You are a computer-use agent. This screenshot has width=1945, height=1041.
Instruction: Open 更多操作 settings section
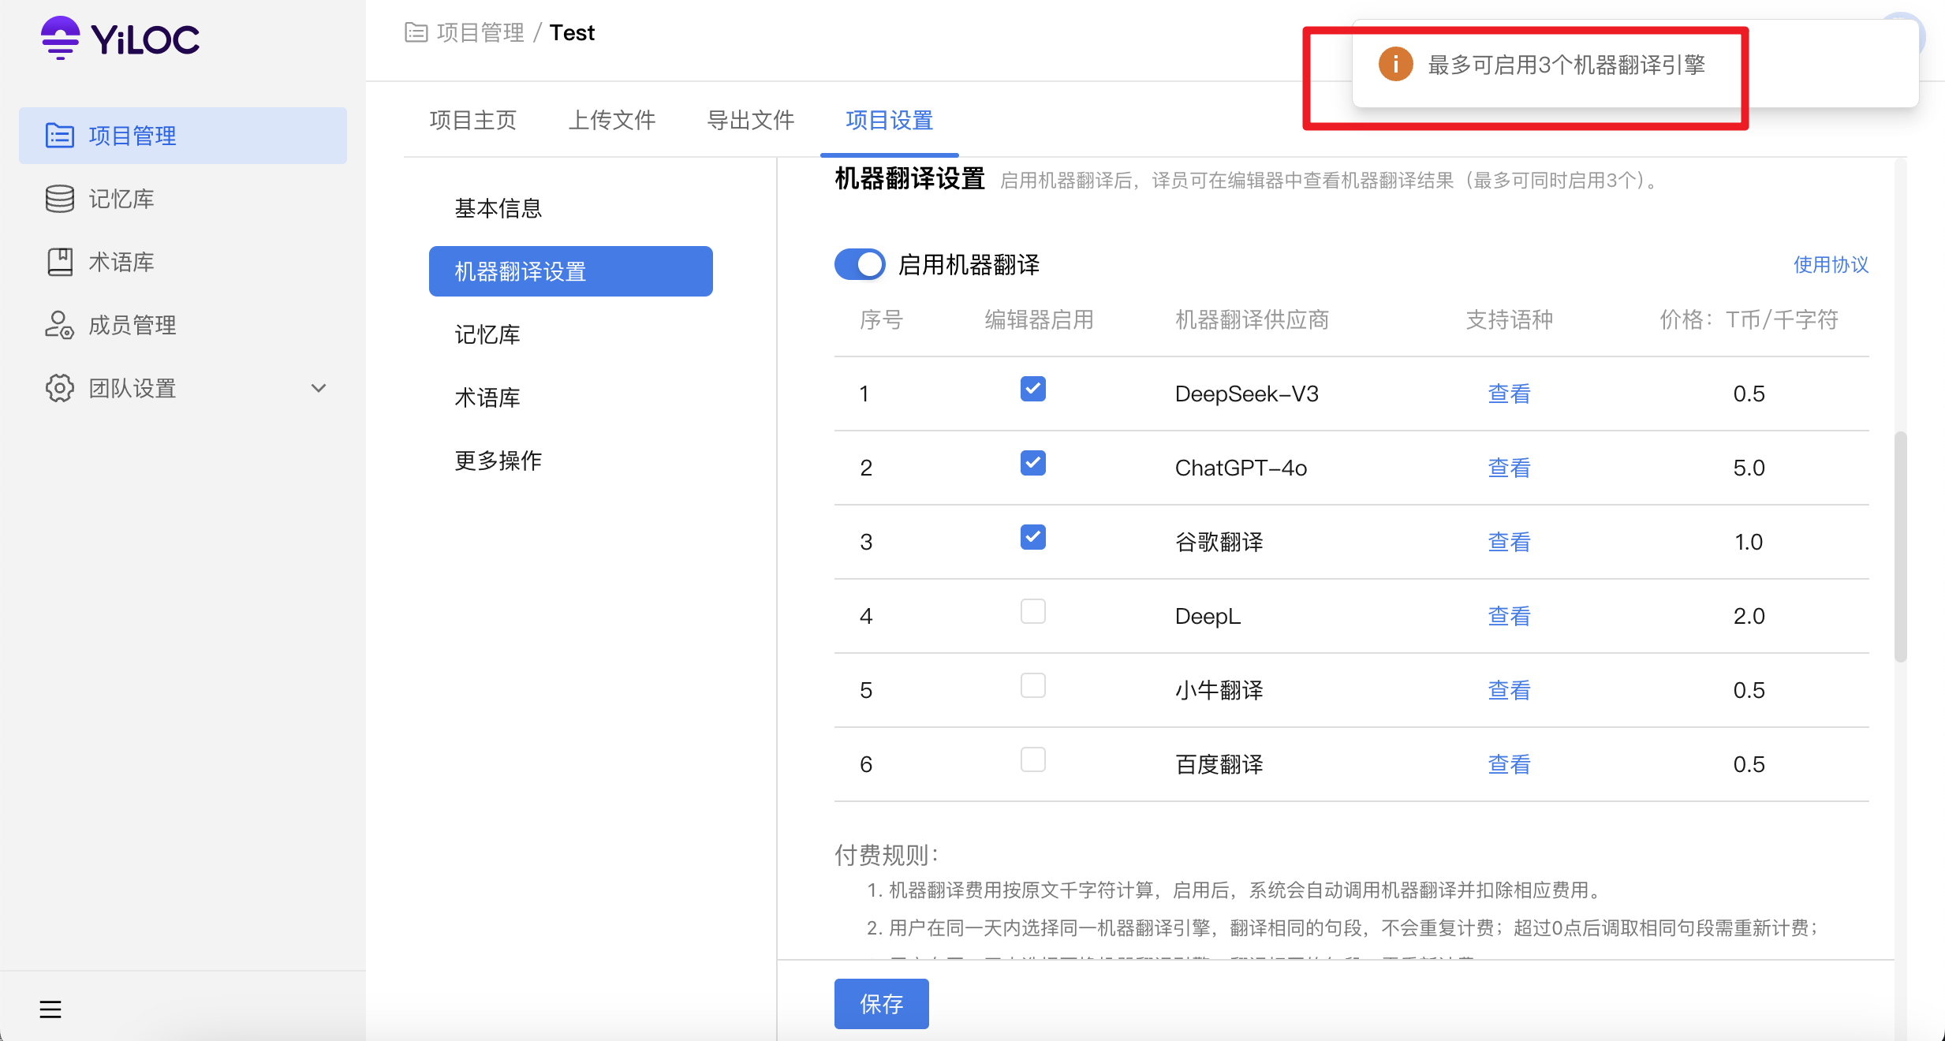571,461
